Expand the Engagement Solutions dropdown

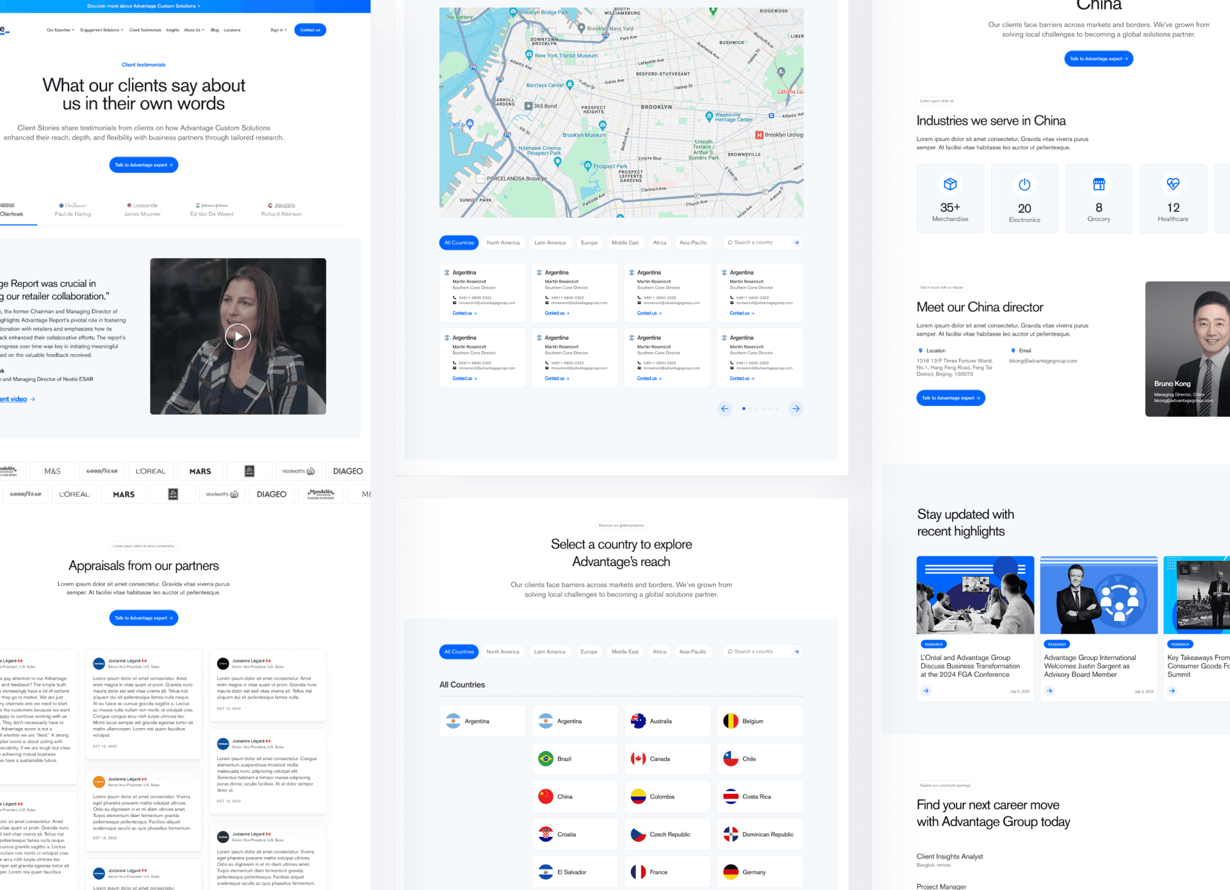tap(102, 30)
